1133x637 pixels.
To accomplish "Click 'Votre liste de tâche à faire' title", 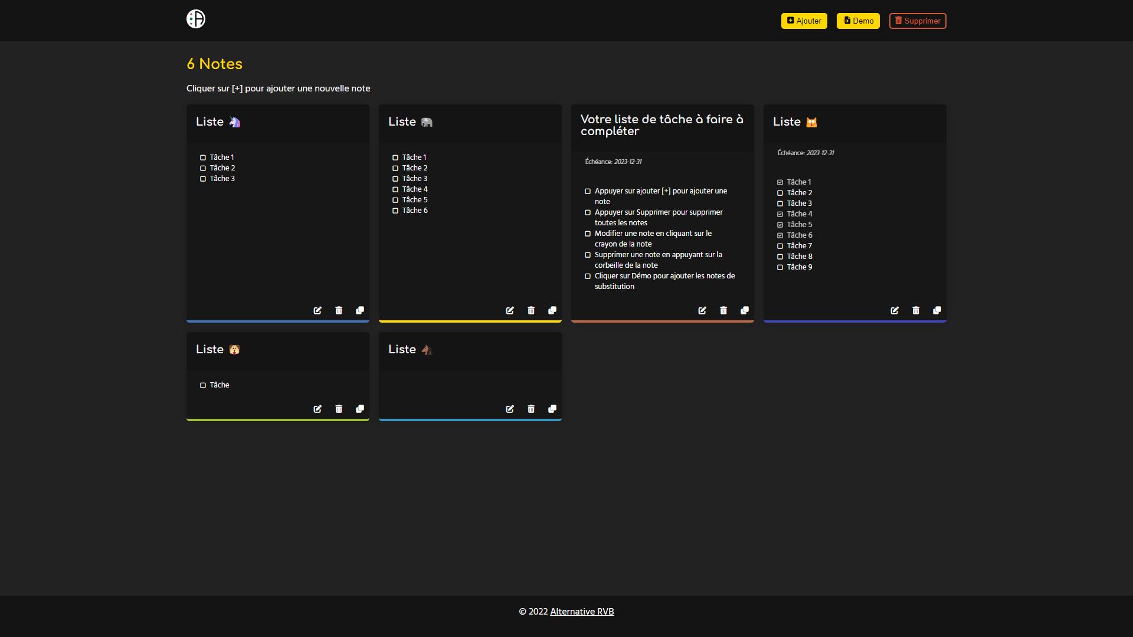I will point(662,125).
